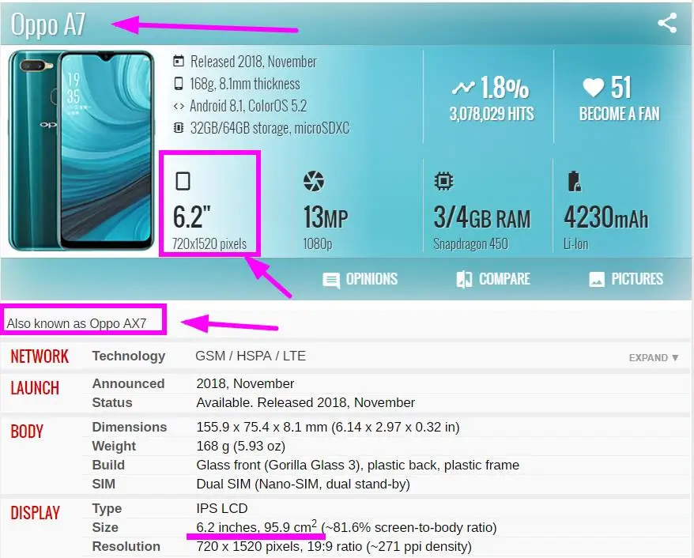Click Become a Fan
694x558 pixels.
click(x=619, y=114)
